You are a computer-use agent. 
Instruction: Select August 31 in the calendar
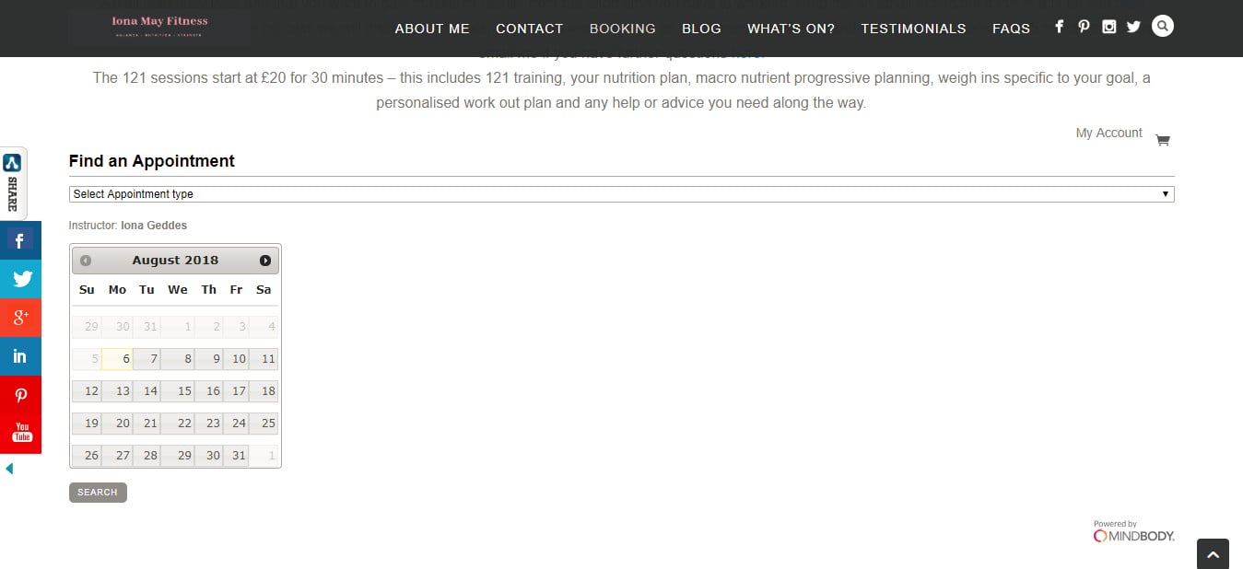tap(236, 456)
